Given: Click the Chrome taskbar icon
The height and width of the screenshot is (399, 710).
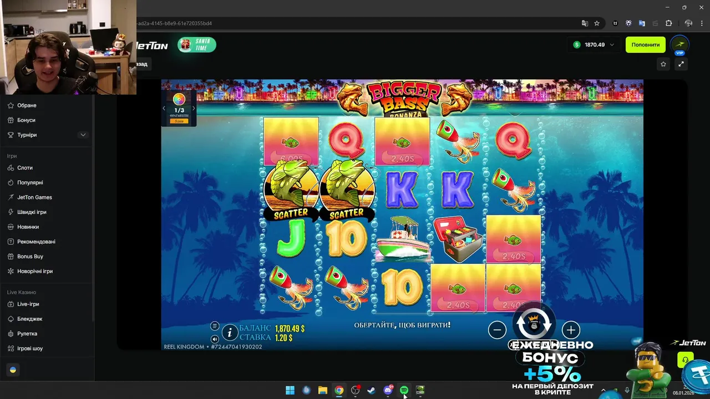Looking at the screenshot, I should pos(339,390).
